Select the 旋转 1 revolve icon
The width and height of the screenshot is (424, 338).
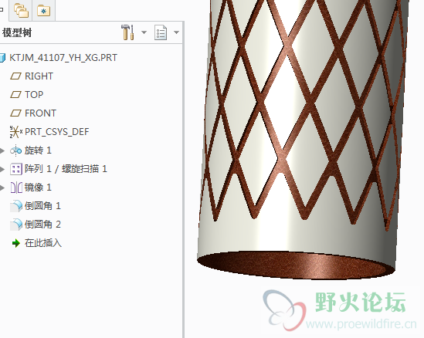pos(16,150)
